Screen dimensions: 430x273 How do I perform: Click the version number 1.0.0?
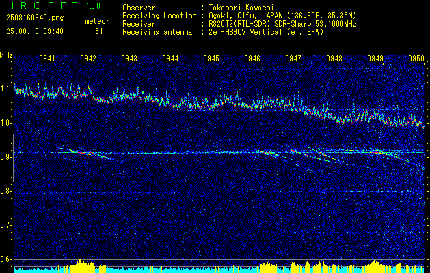(93, 5)
